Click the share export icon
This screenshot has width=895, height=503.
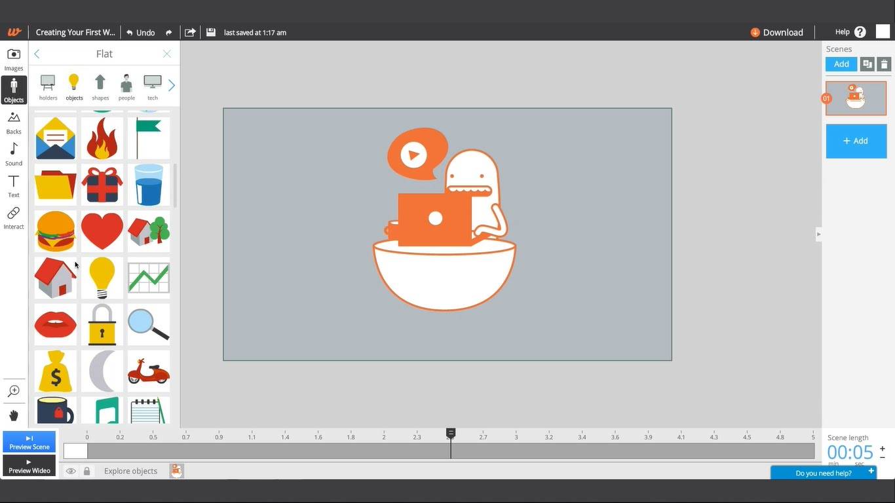pos(190,32)
